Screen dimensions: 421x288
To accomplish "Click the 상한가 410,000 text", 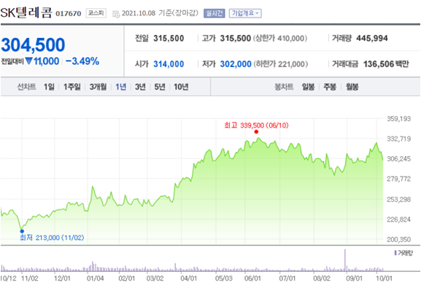I will (x=280, y=39).
